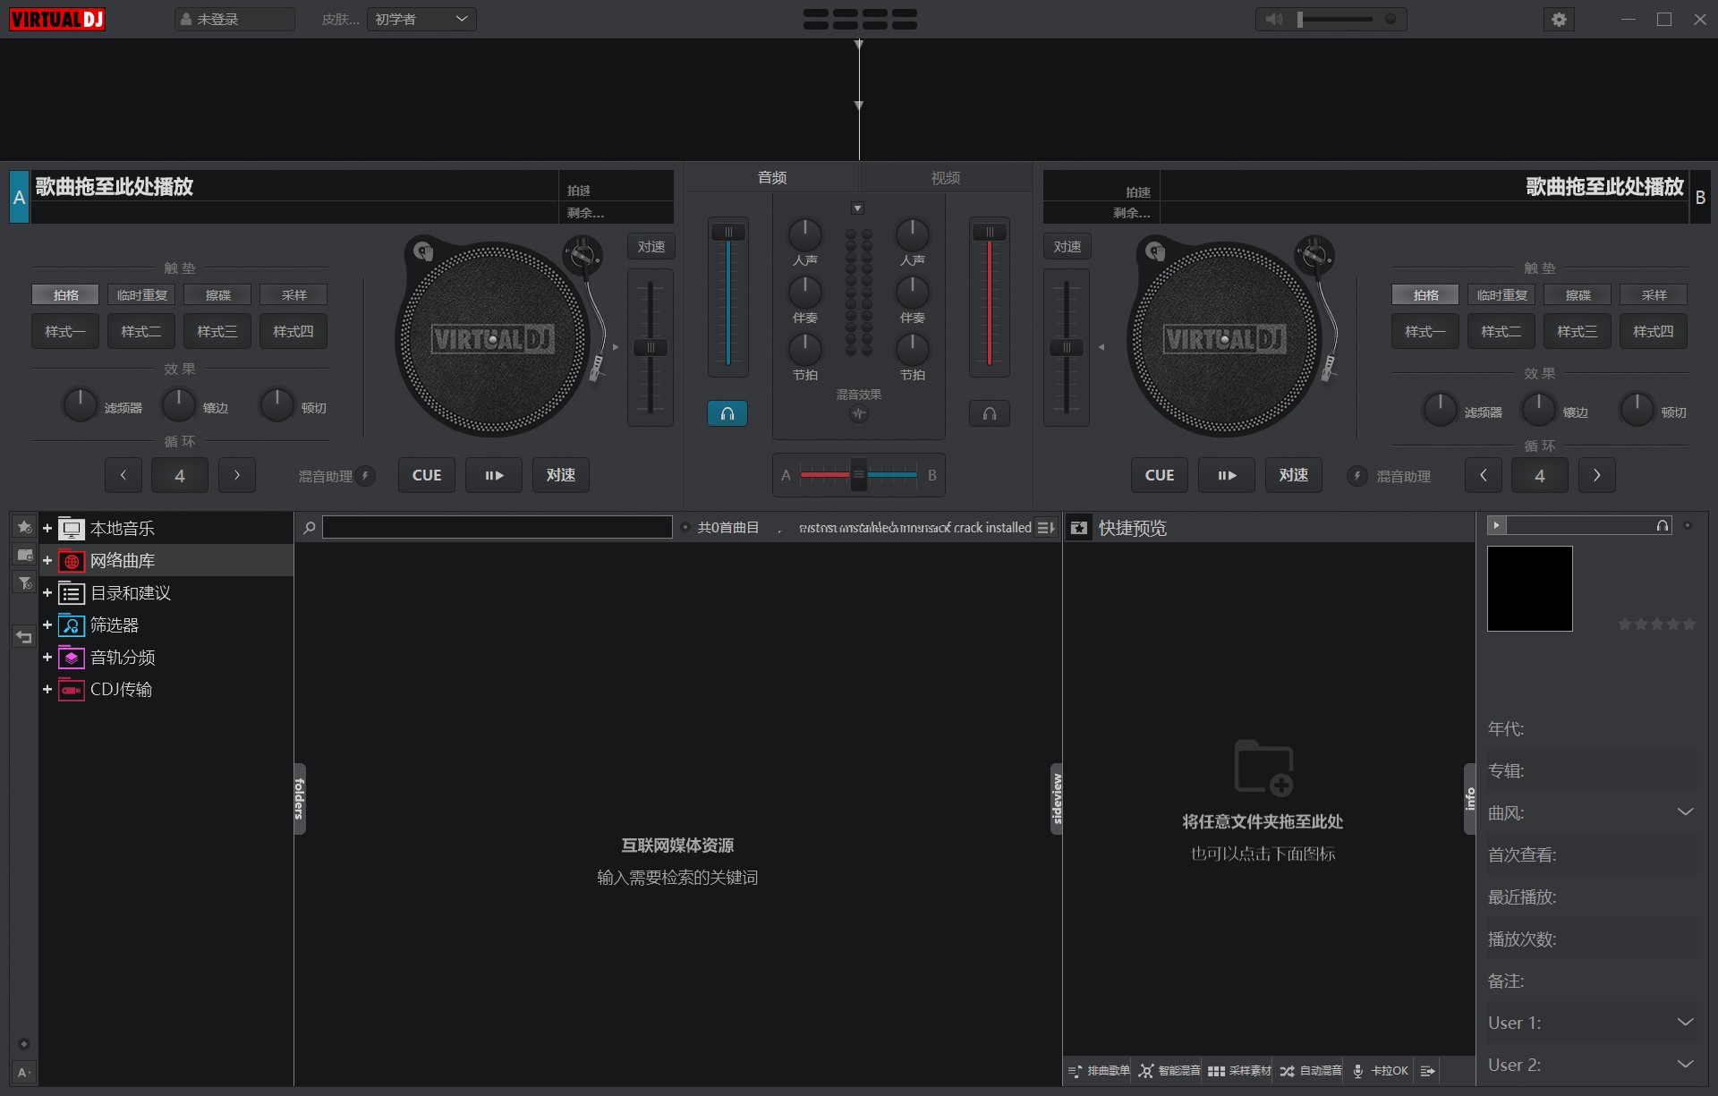Select deck A 临时重复 pad mode
The image size is (1718, 1096).
click(141, 295)
